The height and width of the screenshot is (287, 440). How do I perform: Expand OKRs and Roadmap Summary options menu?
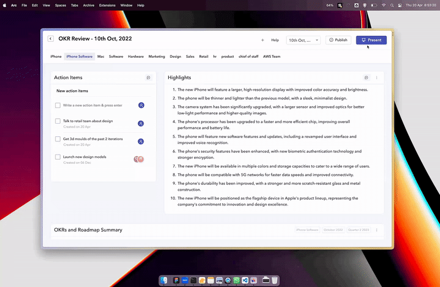[x=377, y=230]
